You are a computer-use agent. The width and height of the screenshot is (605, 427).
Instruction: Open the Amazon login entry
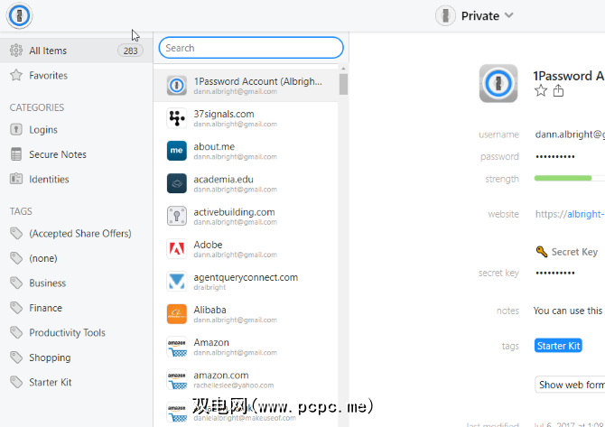click(246, 347)
